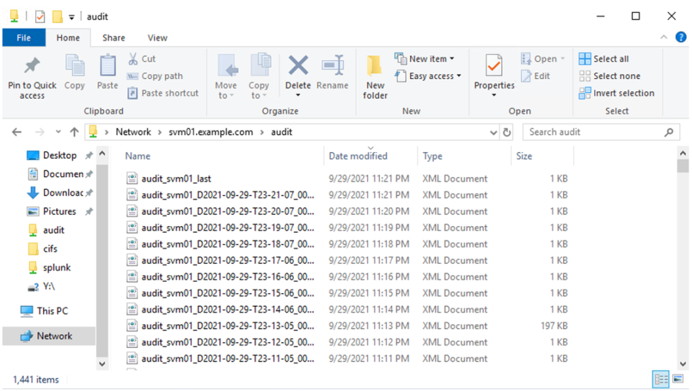Click the Paste icon on the ribbon
This screenshot has height=391, width=692.
(x=107, y=74)
